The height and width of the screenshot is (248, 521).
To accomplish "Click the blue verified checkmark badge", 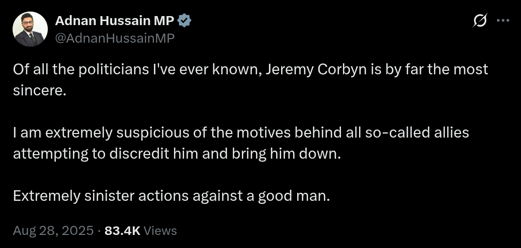I will click(185, 21).
